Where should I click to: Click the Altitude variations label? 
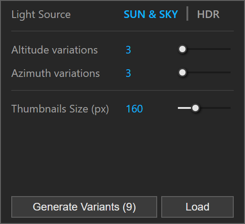coord(54,50)
